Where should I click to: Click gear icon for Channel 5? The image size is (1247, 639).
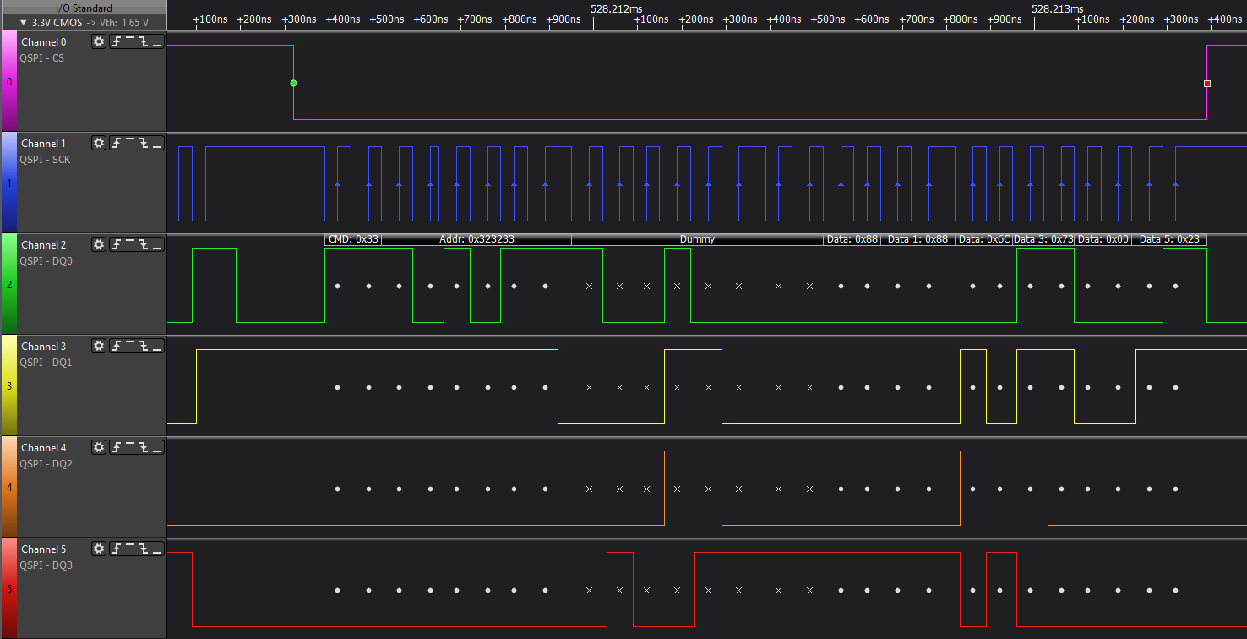coord(99,549)
